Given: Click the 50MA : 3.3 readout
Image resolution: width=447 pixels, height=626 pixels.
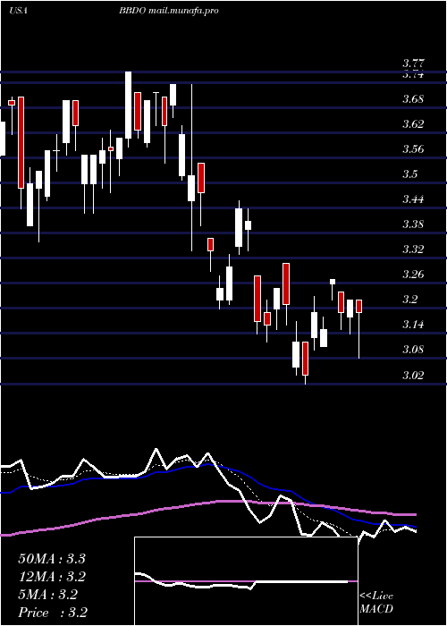Looking at the screenshot, I should coord(52,559).
